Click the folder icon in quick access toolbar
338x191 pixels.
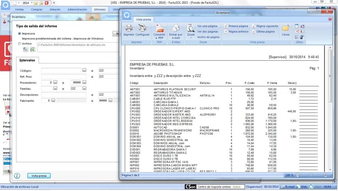pos(35,3)
